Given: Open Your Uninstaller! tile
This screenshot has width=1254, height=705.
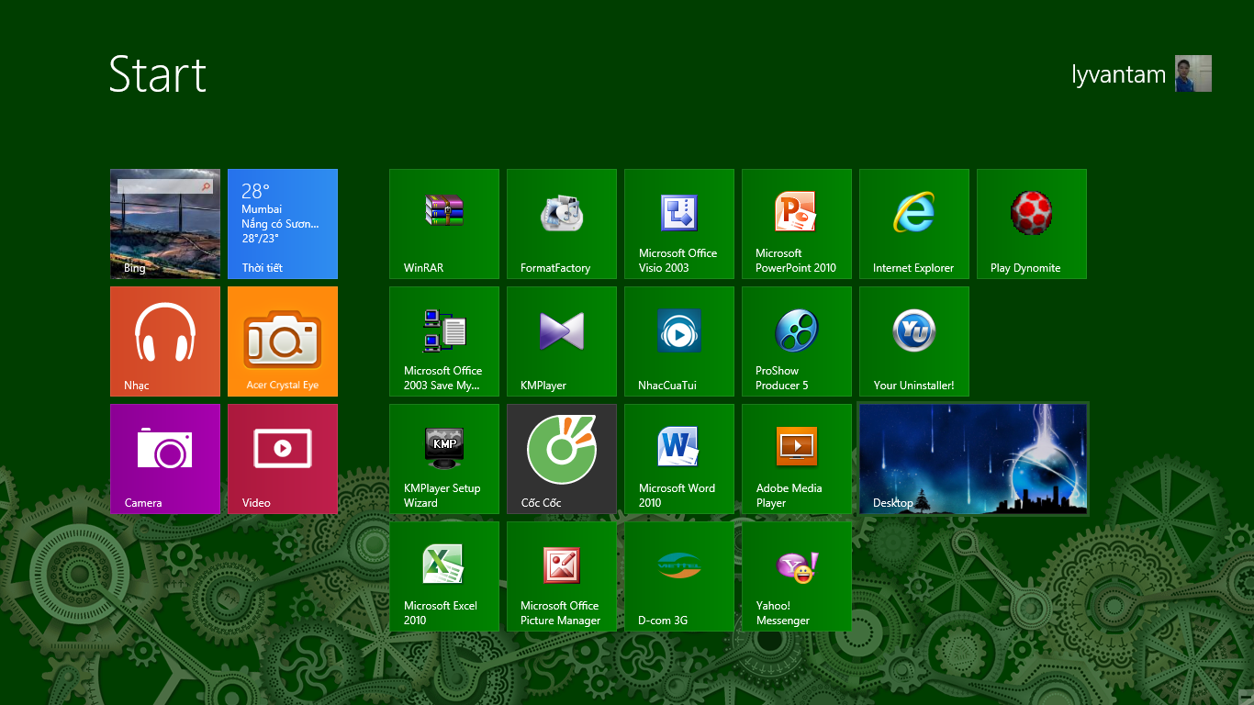Looking at the screenshot, I should (914, 341).
